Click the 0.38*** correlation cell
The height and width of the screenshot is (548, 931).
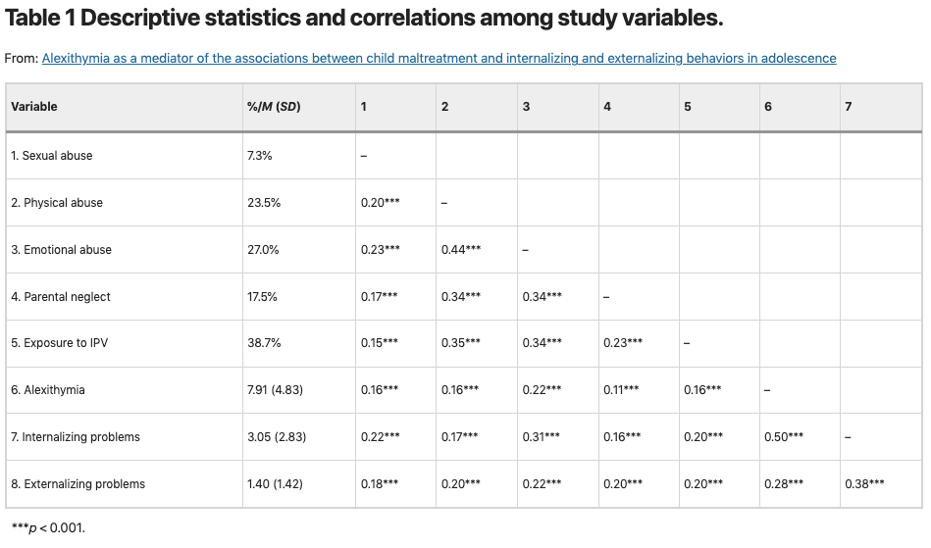coord(863,484)
